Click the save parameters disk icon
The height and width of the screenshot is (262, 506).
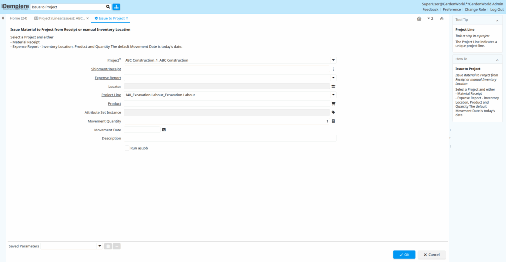point(108,246)
